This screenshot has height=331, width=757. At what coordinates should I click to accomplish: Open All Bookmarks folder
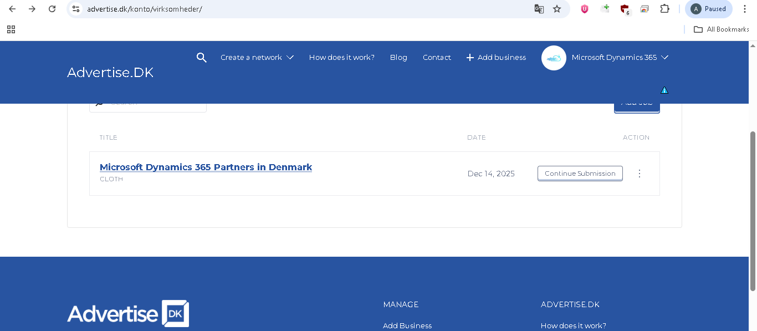tap(722, 29)
